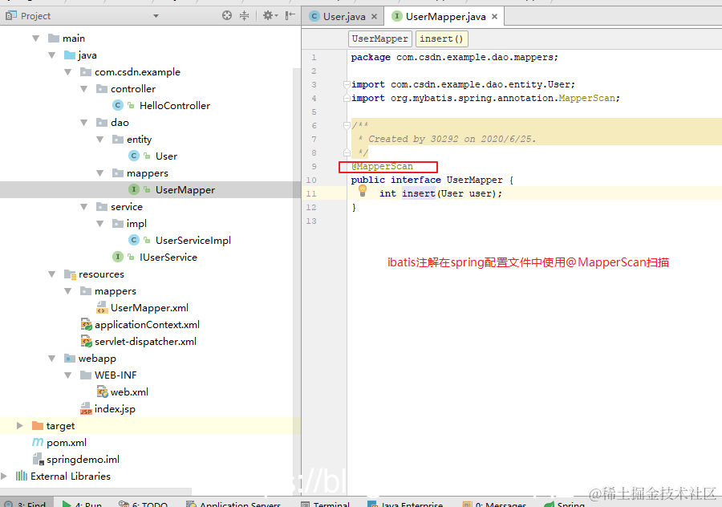This screenshot has height=507, width=722.
Task: Open web.xml file
Action: (x=129, y=392)
